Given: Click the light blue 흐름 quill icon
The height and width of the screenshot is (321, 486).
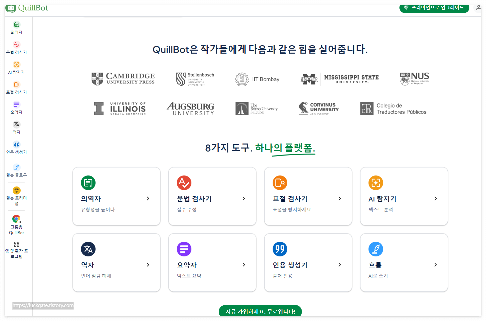Looking at the screenshot, I should click(376, 249).
